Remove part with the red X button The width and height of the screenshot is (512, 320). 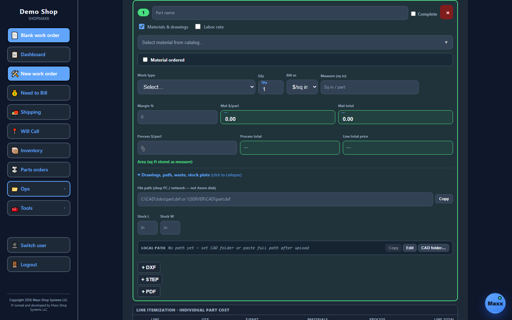tap(447, 12)
